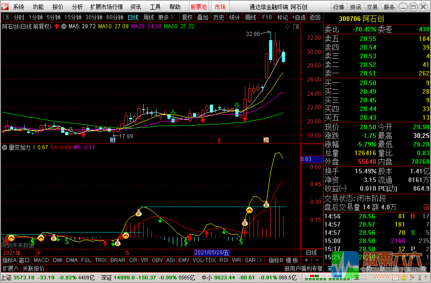Click the red arrow under the breakout candle
Image resolution: width=431 pixels, height=283 pixels.
click(x=244, y=119)
